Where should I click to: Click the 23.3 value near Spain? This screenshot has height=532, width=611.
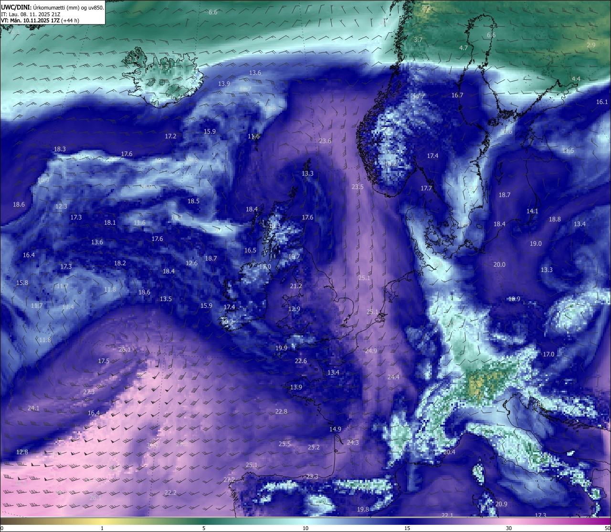312,476
